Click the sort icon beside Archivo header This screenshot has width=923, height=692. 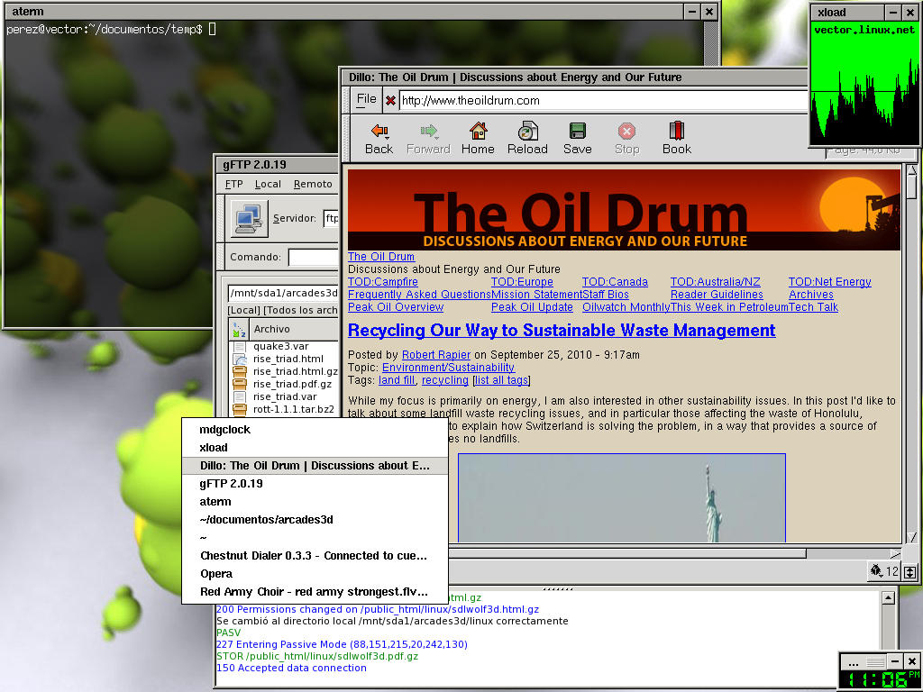pyautogui.click(x=239, y=330)
